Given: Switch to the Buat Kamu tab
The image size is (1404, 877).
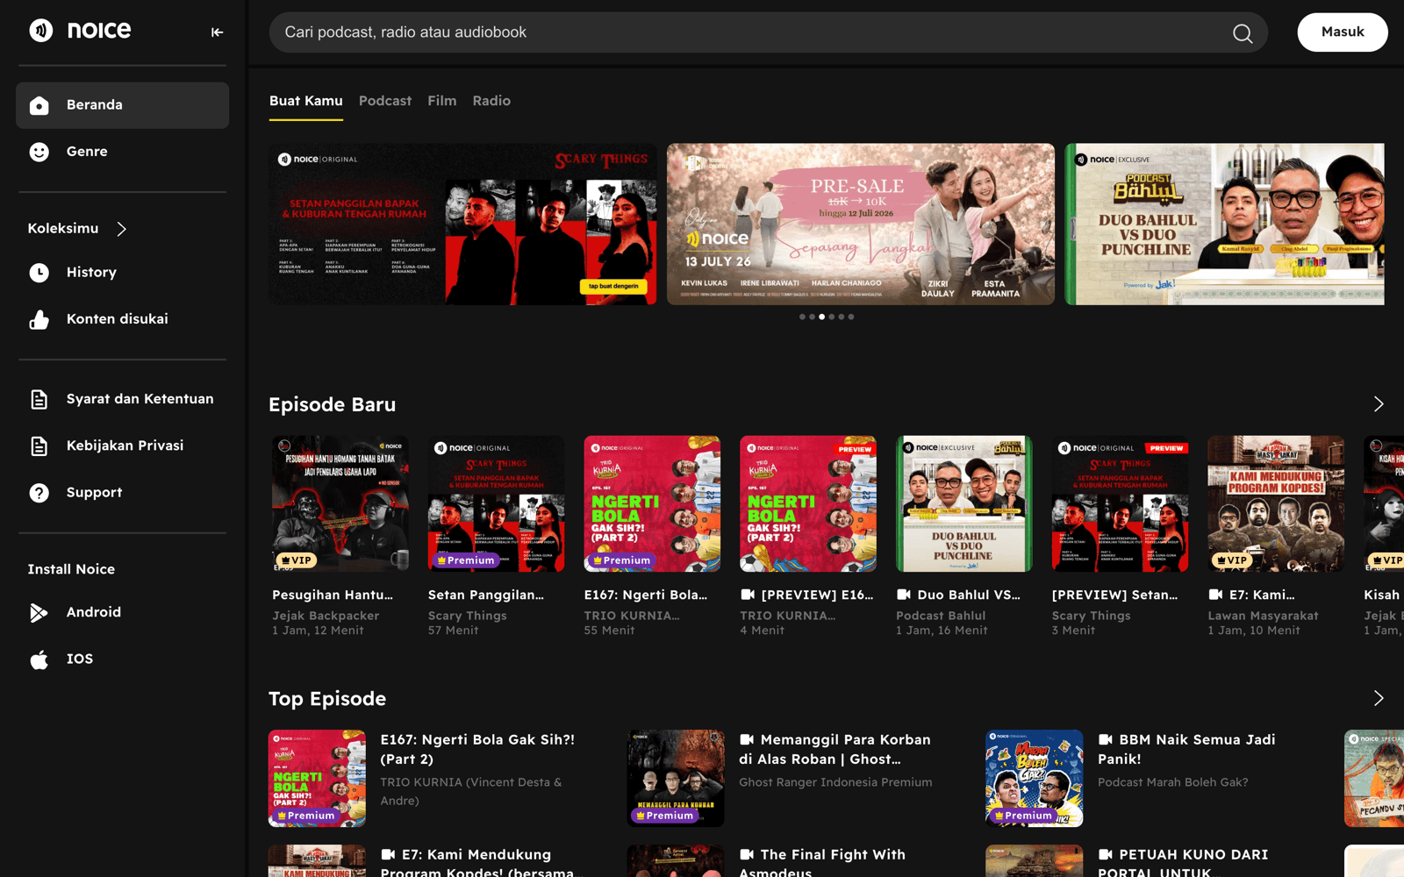Looking at the screenshot, I should pos(306,102).
